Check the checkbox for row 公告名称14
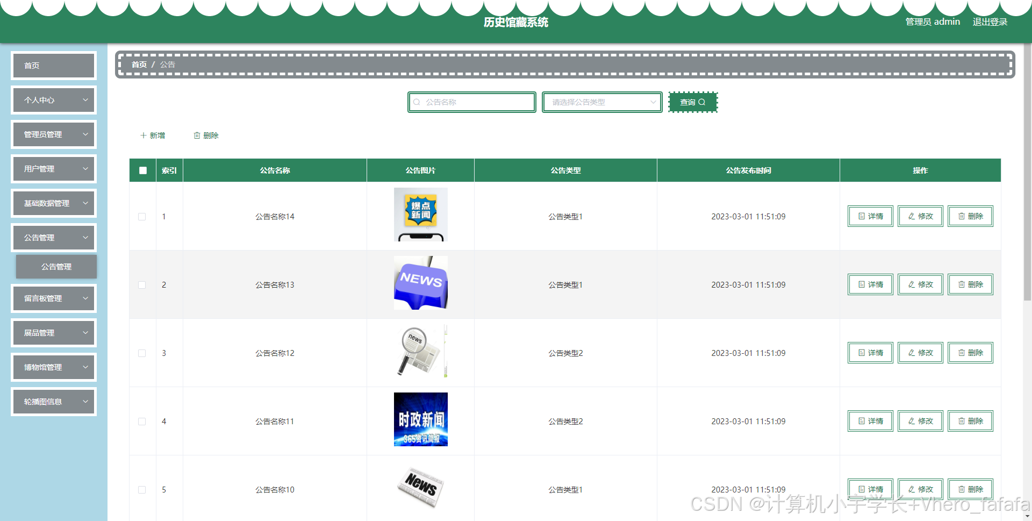This screenshot has width=1032, height=521. [x=142, y=217]
